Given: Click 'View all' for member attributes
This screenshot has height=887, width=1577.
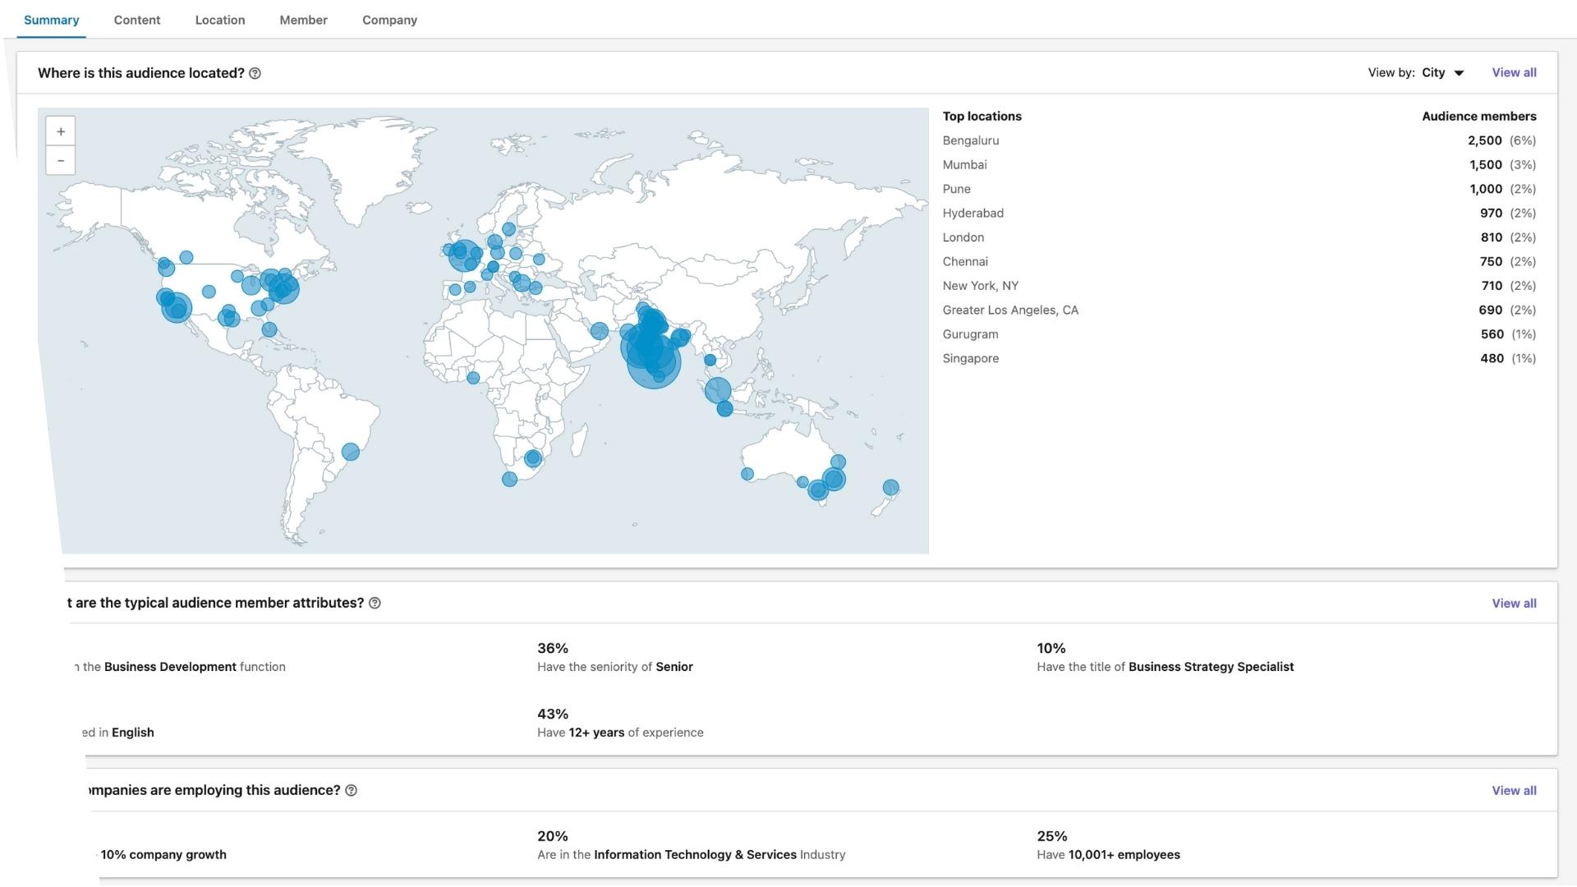Looking at the screenshot, I should tap(1514, 603).
